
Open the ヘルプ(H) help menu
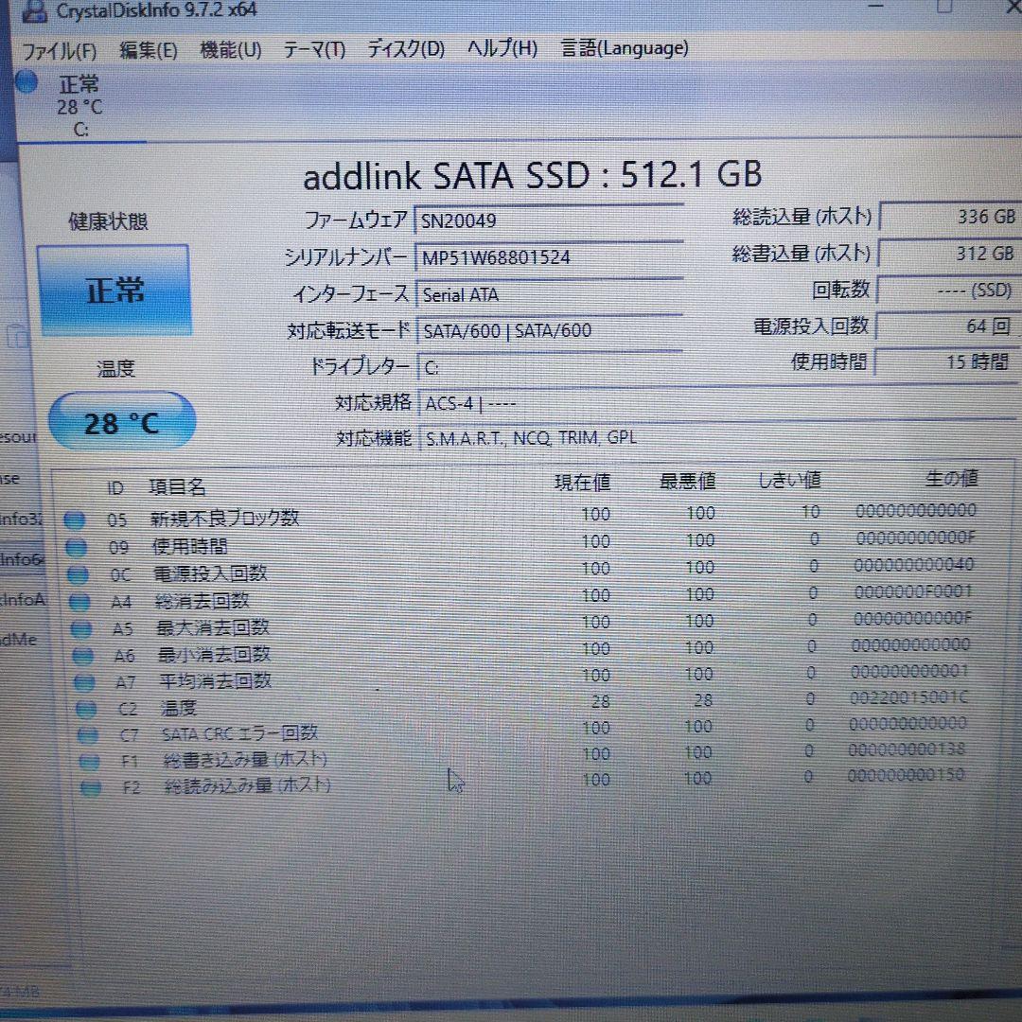[500, 48]
